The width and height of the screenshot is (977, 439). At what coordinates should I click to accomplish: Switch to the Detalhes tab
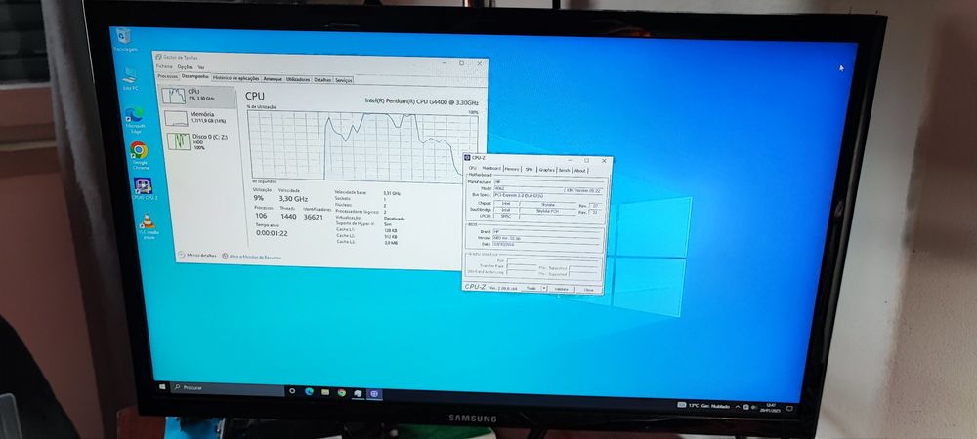pos(322,80)
